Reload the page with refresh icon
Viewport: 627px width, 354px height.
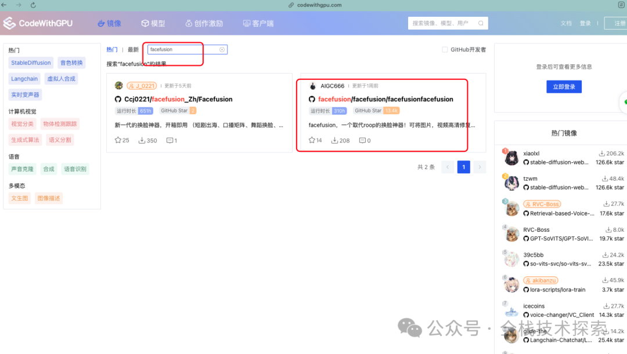33,5
